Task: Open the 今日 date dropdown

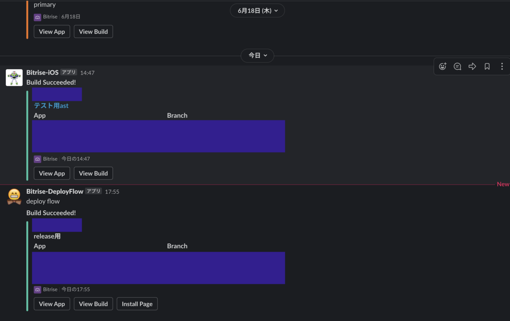Action: point(258,55)
